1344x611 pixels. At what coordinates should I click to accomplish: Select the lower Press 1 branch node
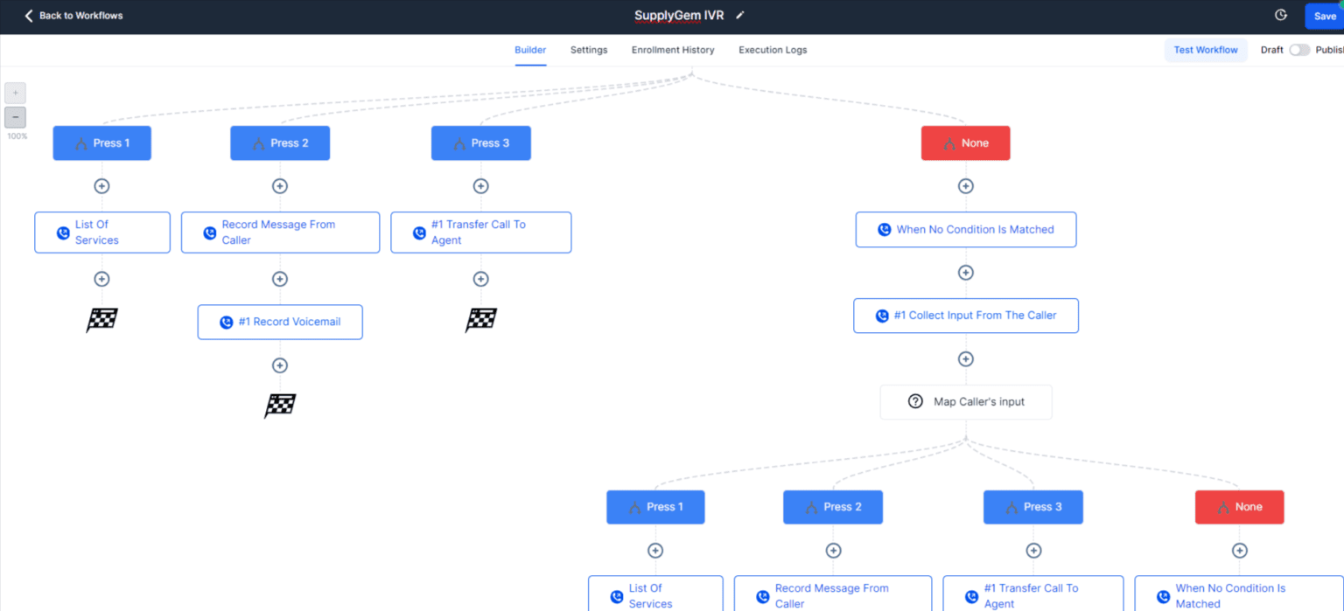click(655, 507)
